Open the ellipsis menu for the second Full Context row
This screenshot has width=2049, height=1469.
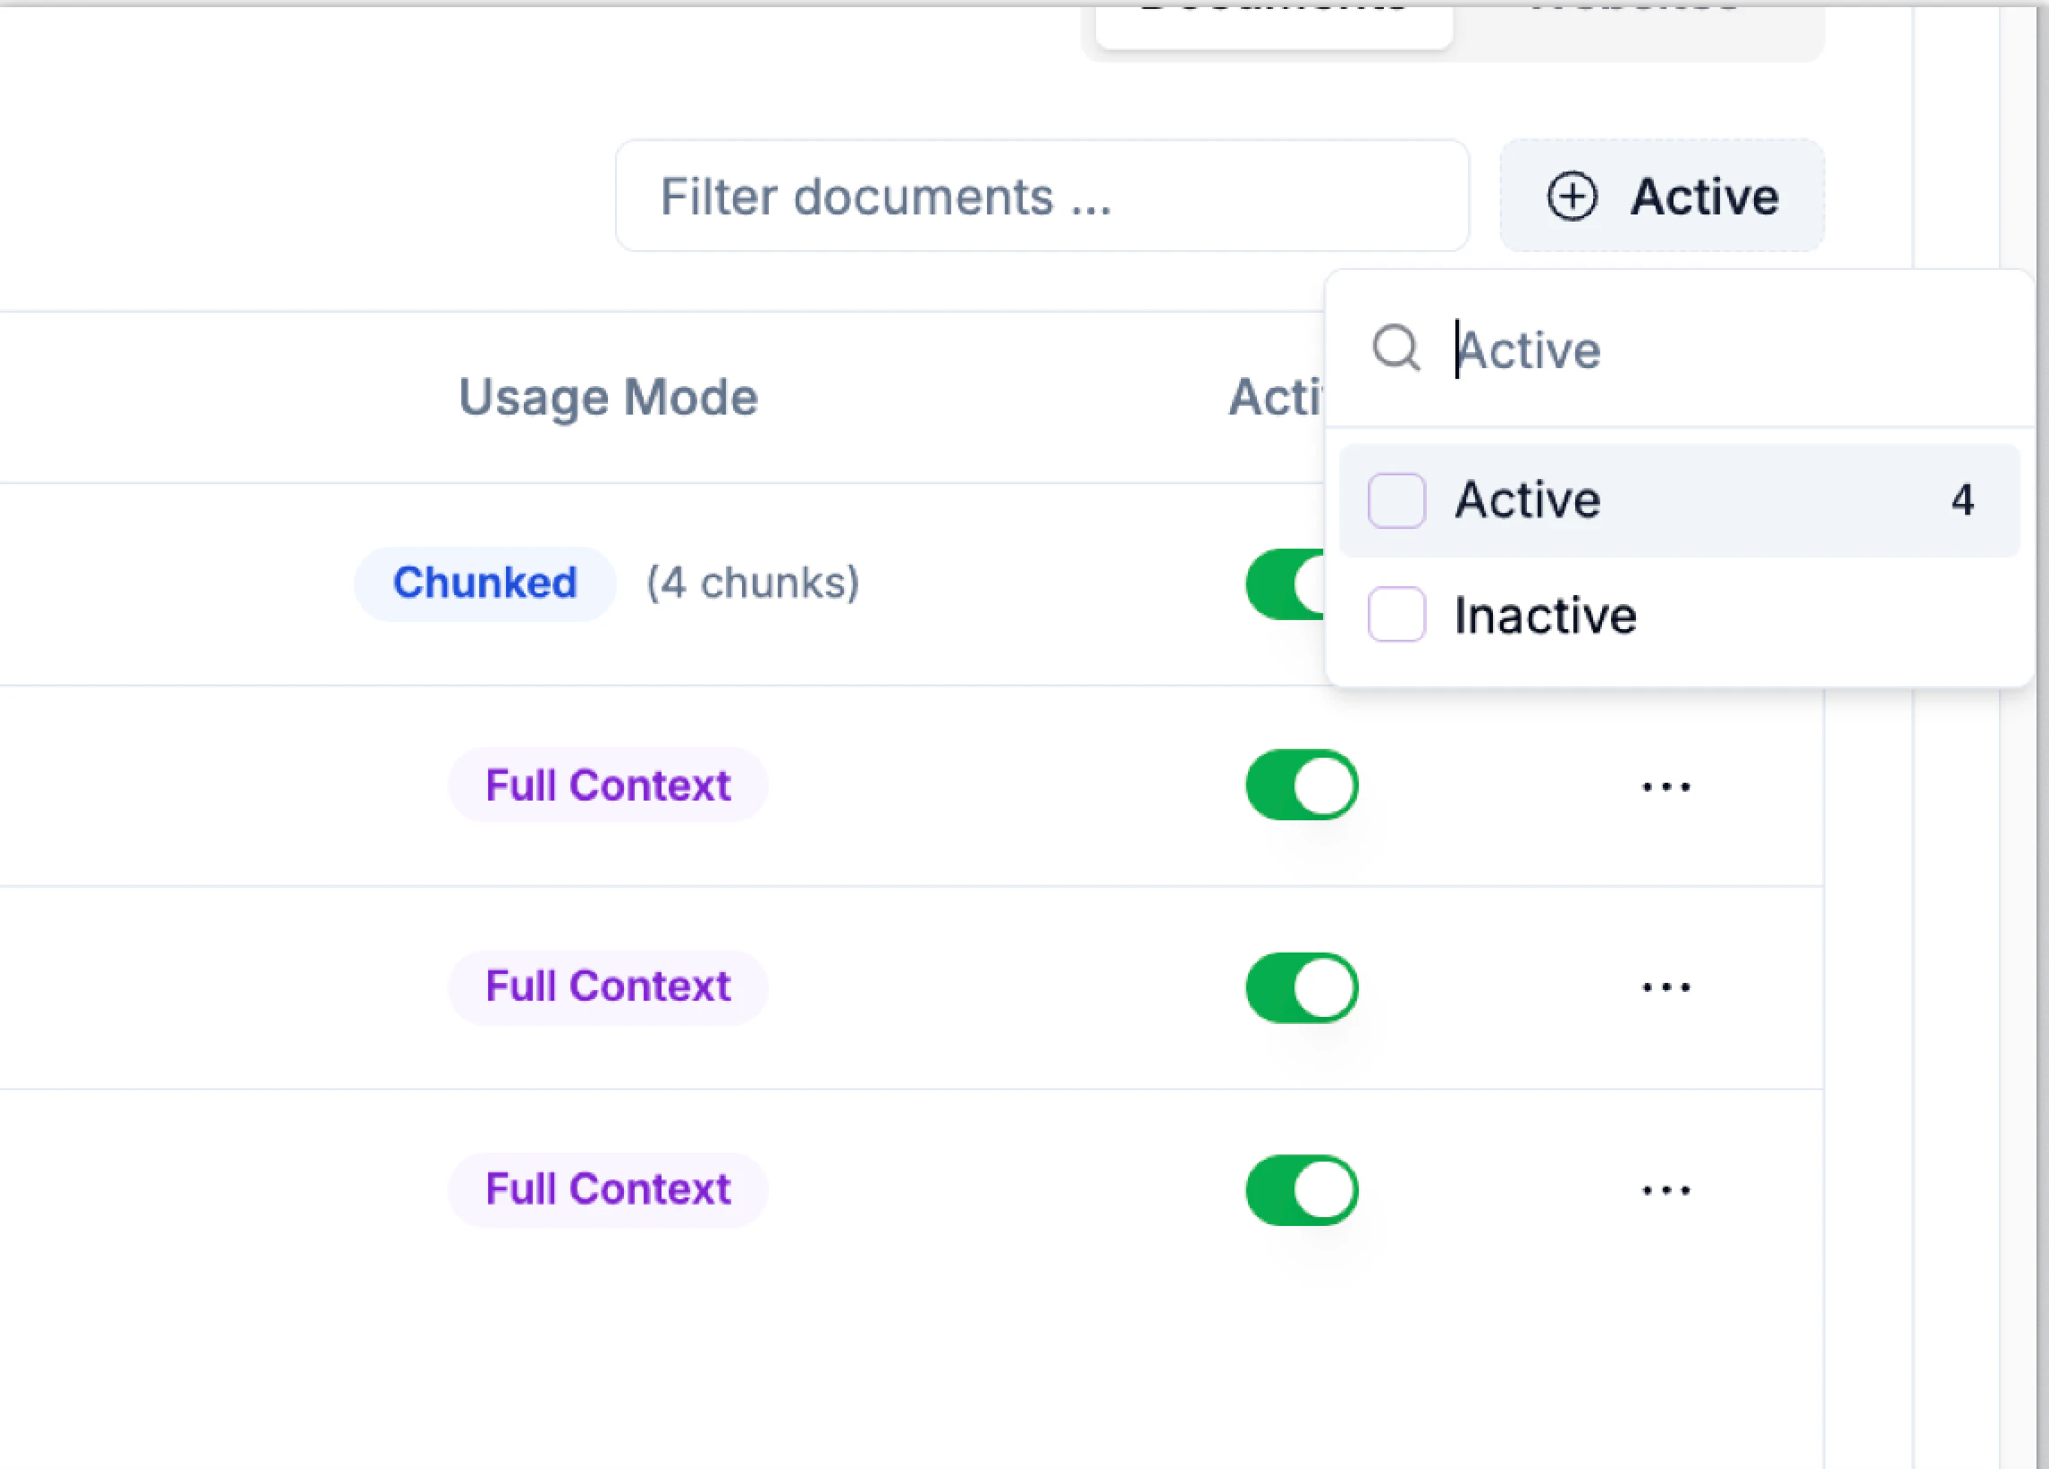pos(1665,986)
